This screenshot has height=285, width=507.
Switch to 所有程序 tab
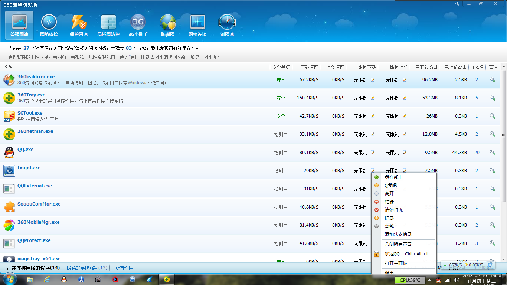point(124,268)
